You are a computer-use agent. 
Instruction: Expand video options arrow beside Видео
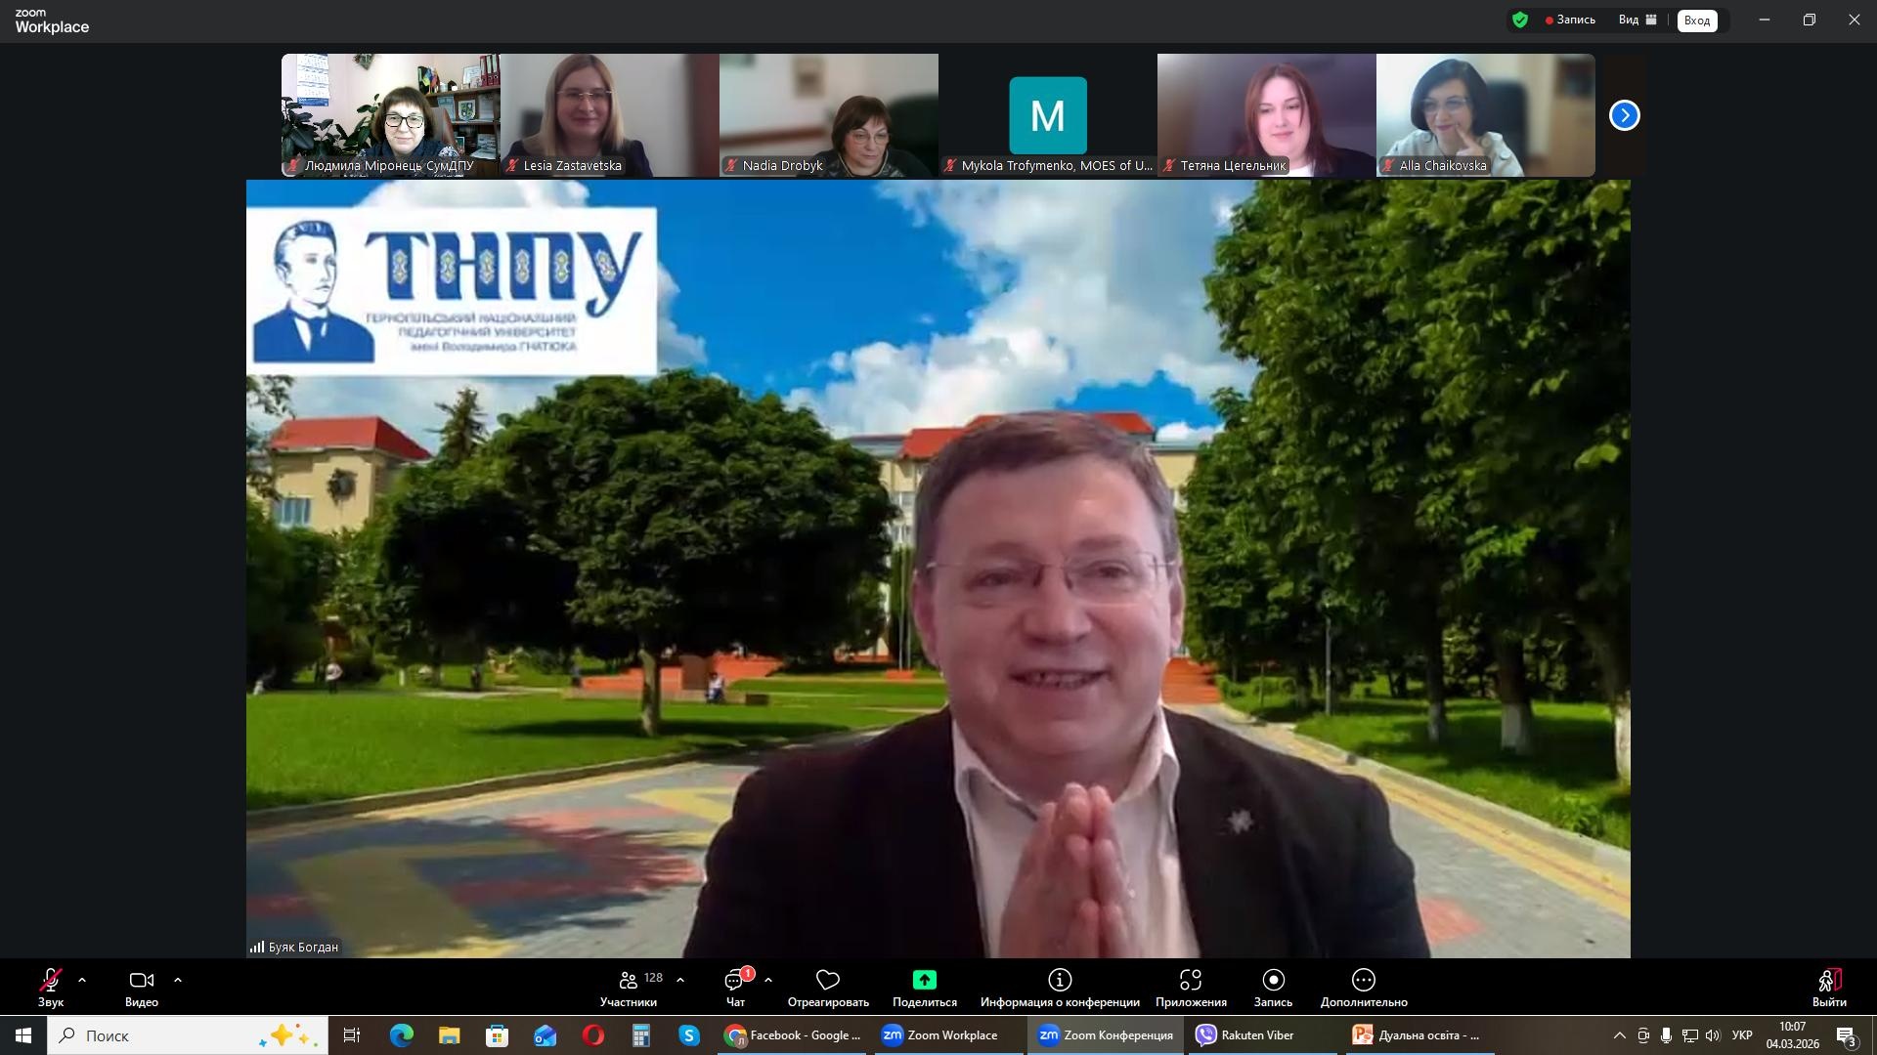(x=178, y=980)
